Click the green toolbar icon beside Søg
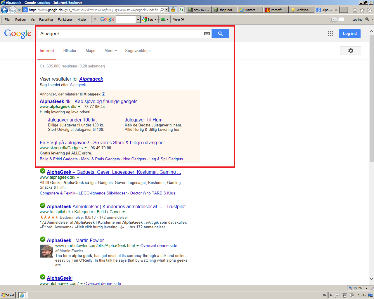 tap(163, 20)
